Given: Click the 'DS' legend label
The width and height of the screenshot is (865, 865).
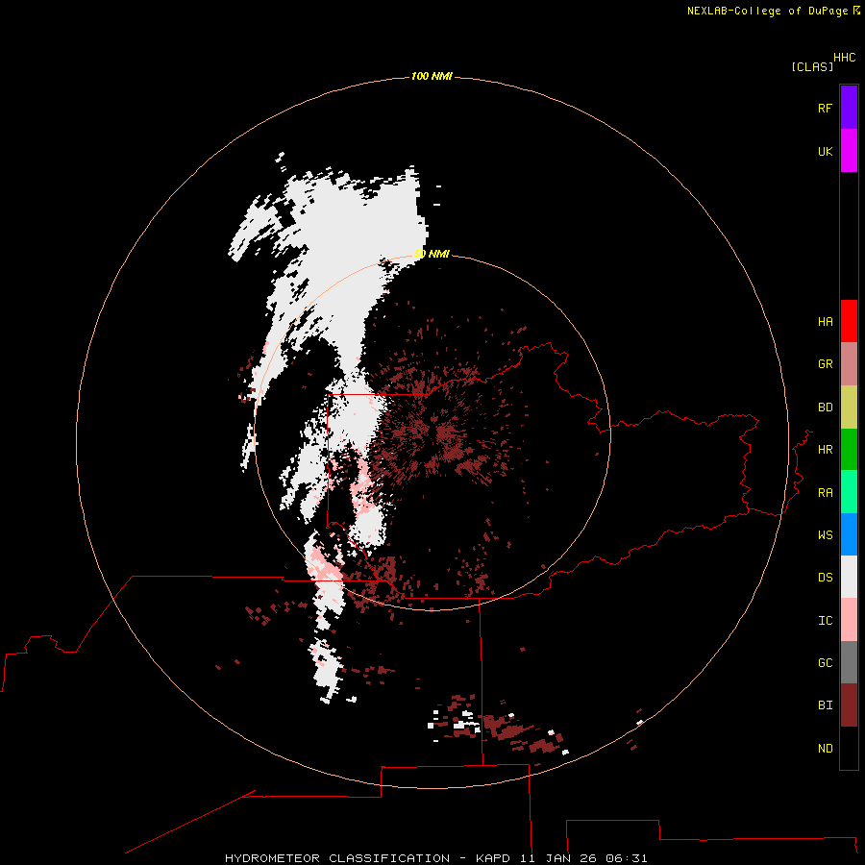Looking at the screenshot, I should point(825,578).
